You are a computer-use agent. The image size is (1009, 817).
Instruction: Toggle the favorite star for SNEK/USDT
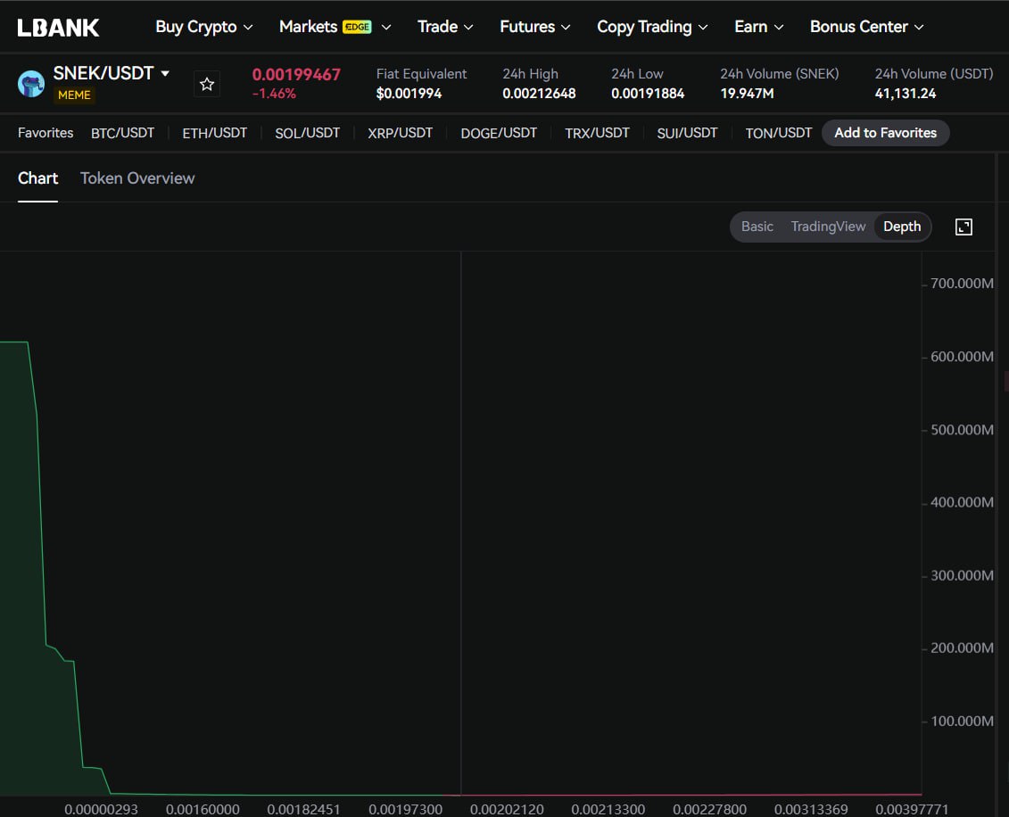207,84
